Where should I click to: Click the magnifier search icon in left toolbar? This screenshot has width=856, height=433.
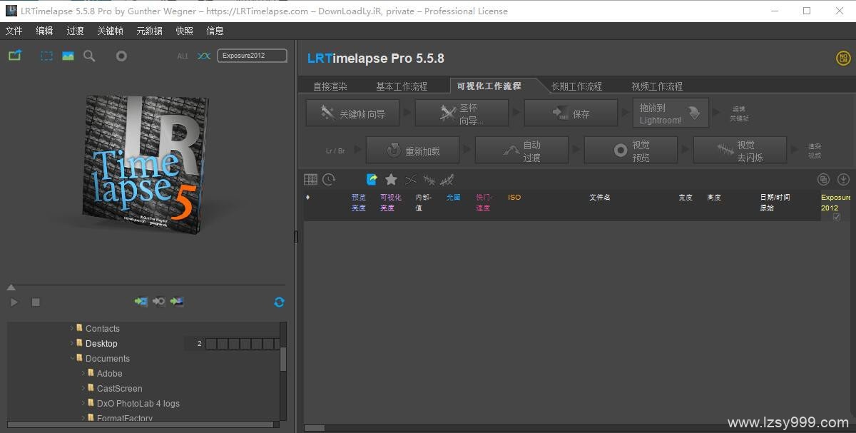pos(89,56)
